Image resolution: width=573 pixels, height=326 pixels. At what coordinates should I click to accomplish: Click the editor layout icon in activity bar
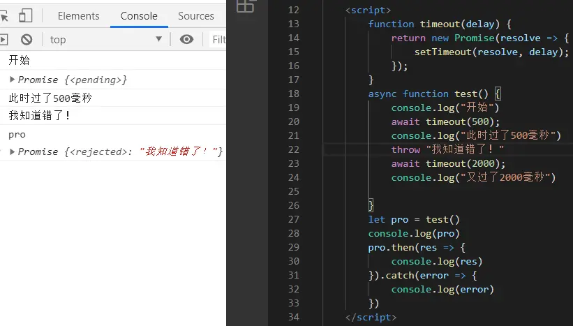(245, 6)
